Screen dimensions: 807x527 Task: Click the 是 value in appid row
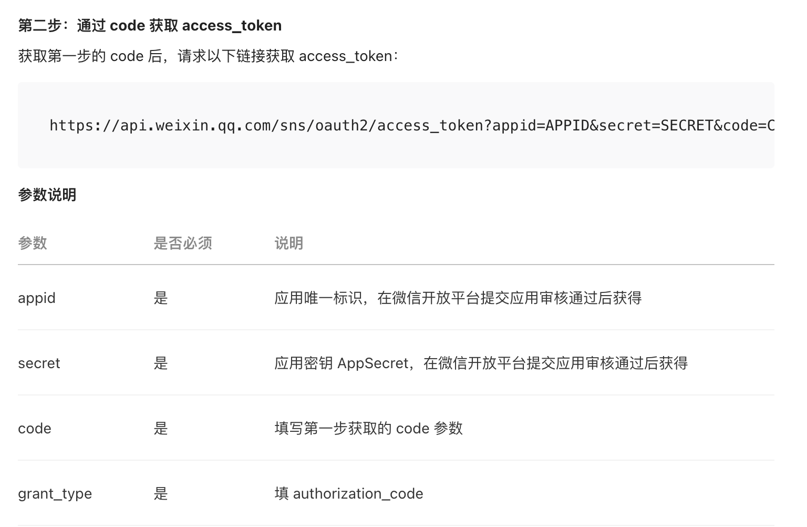pos(161,298)
